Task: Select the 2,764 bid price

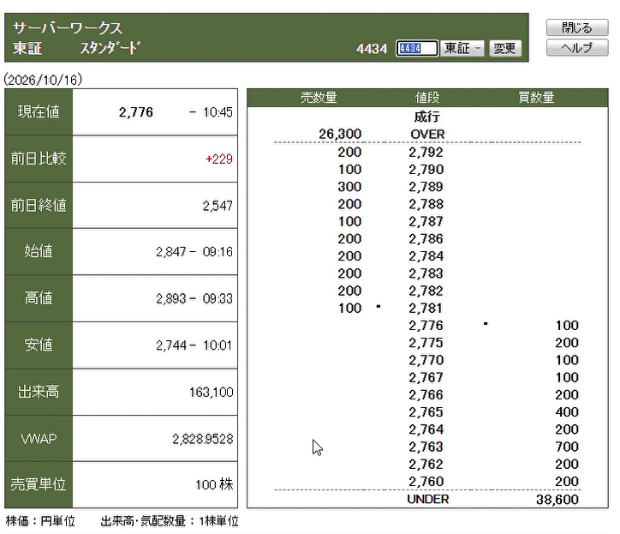Action: [x=426, y=429]
